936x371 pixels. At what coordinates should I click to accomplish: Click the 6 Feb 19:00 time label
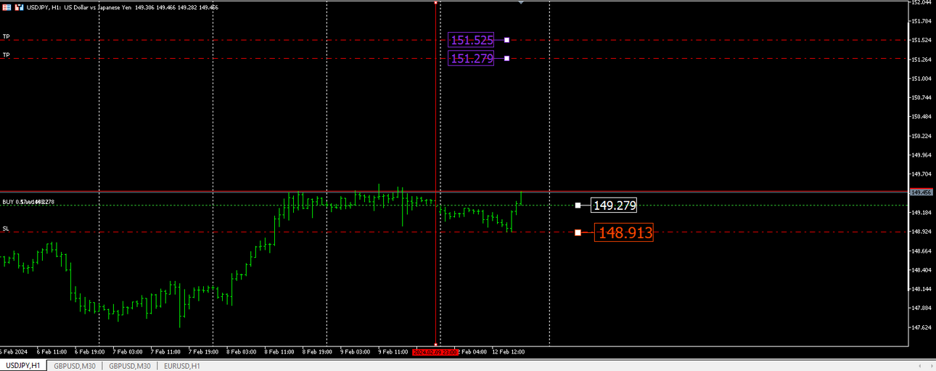coord(90,351)
